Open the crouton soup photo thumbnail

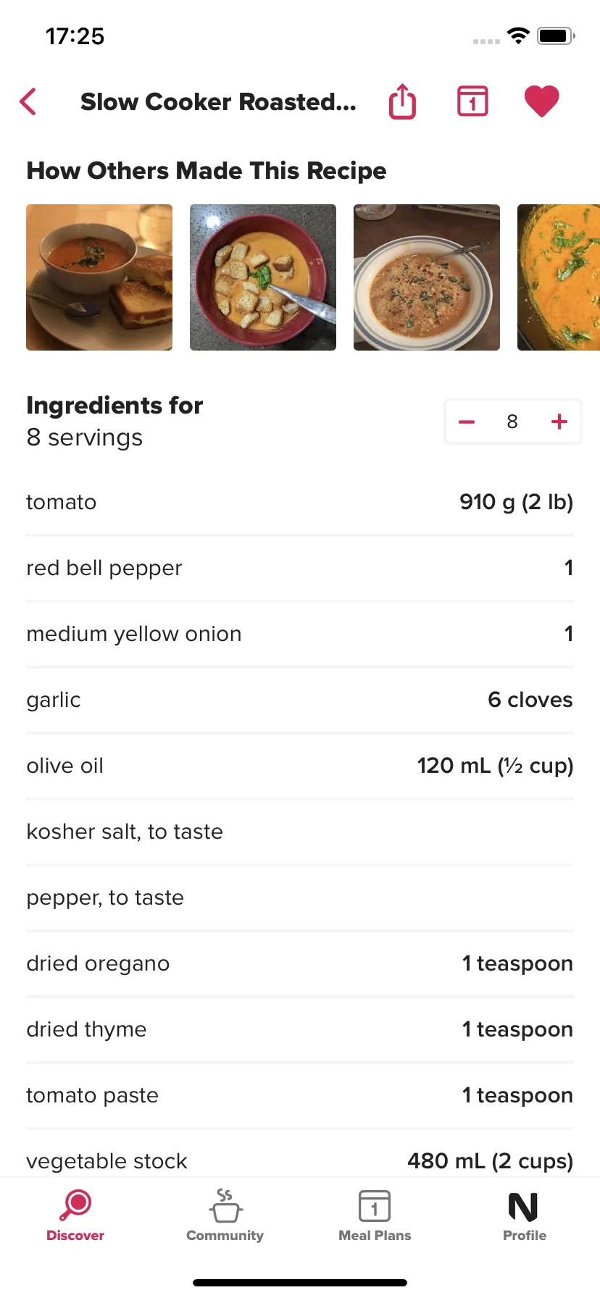[x=263, y=277]
